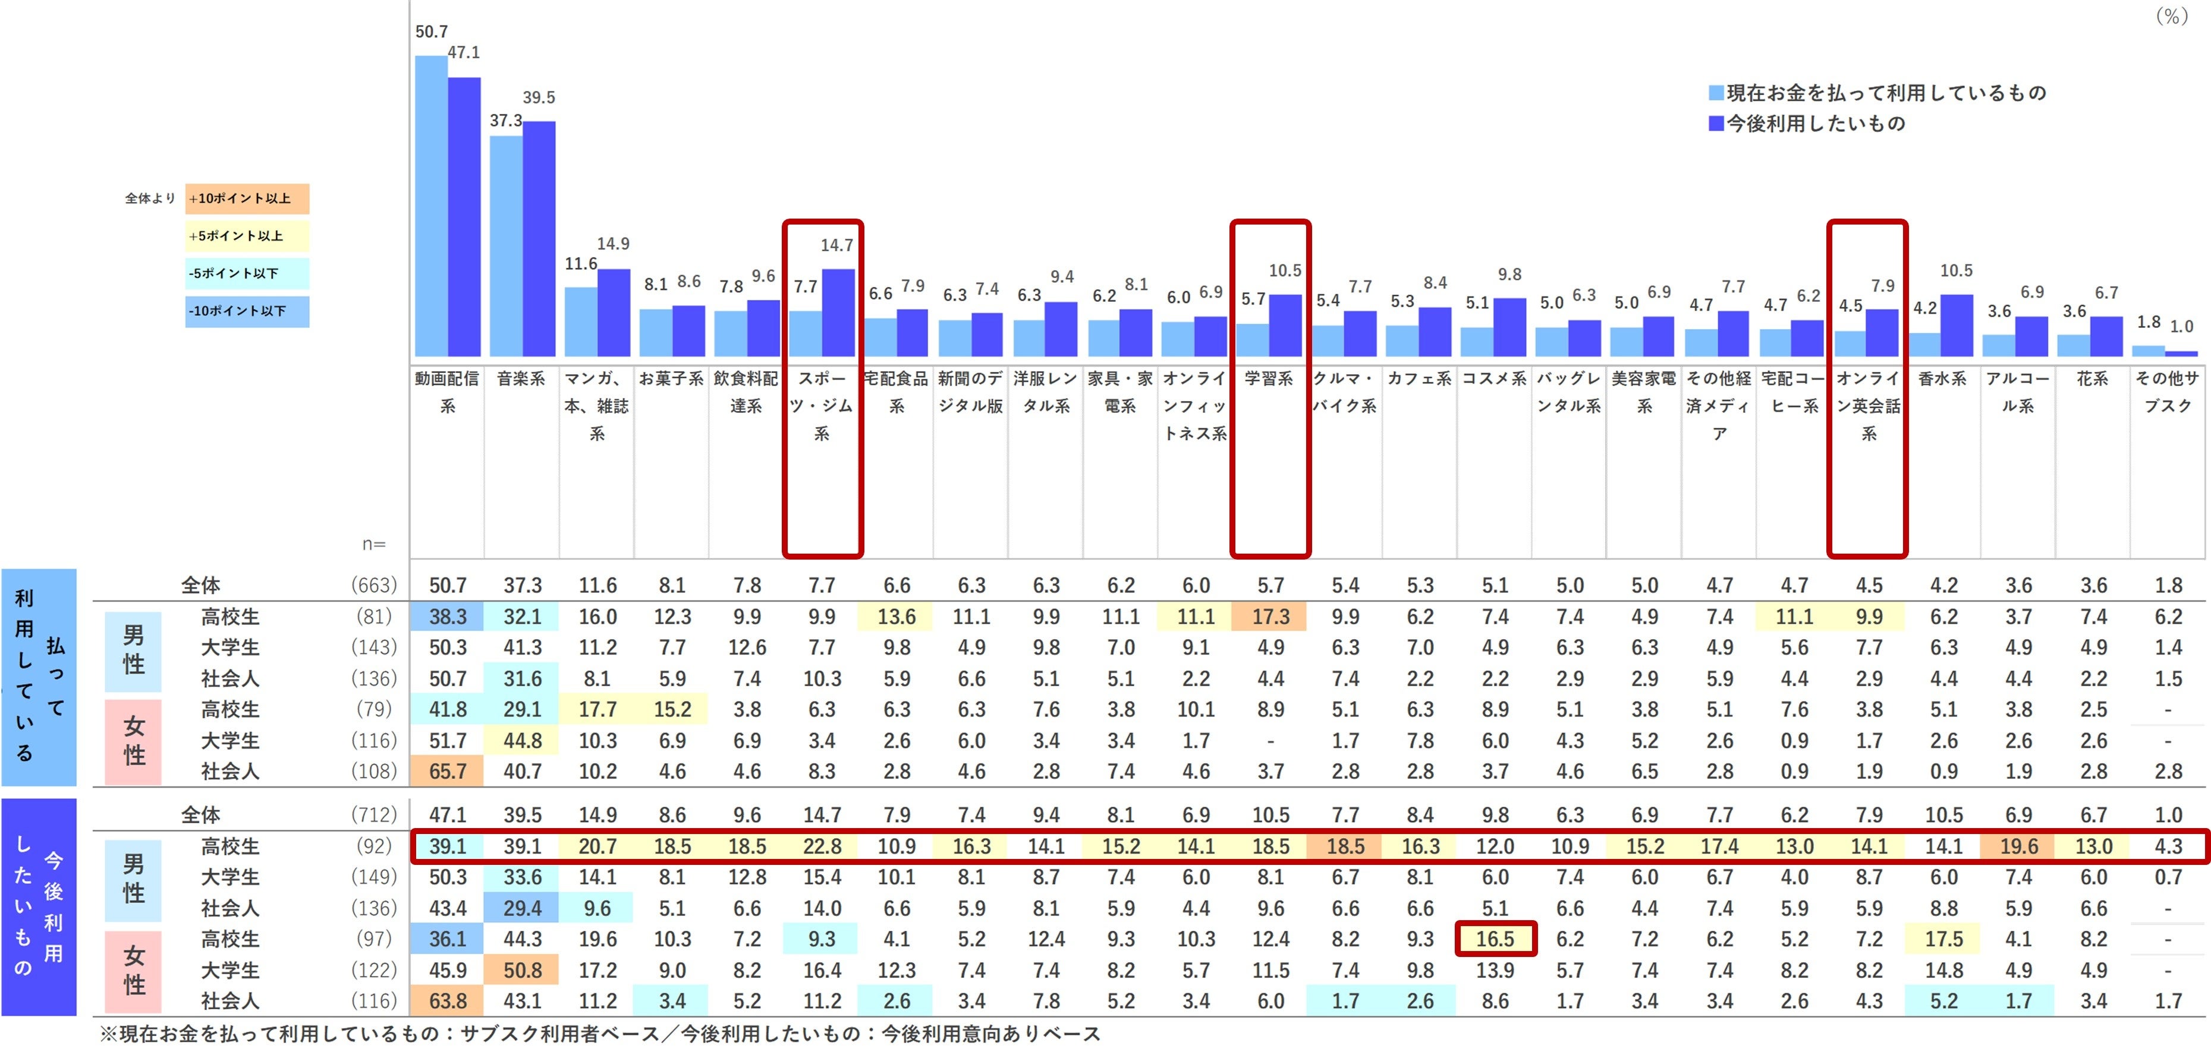Click the orange 17.3 cell under 学習系
Viewport: 2211px width, 1055px height.
(1270, 617)
